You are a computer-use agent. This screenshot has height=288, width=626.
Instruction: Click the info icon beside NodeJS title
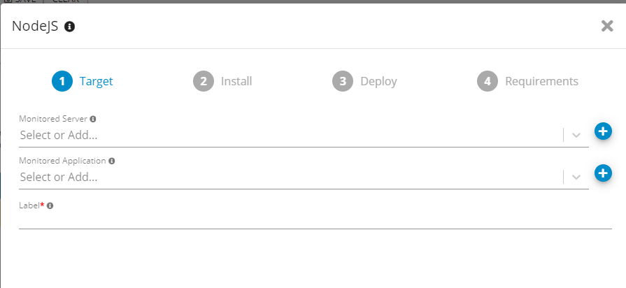[69, 27]
